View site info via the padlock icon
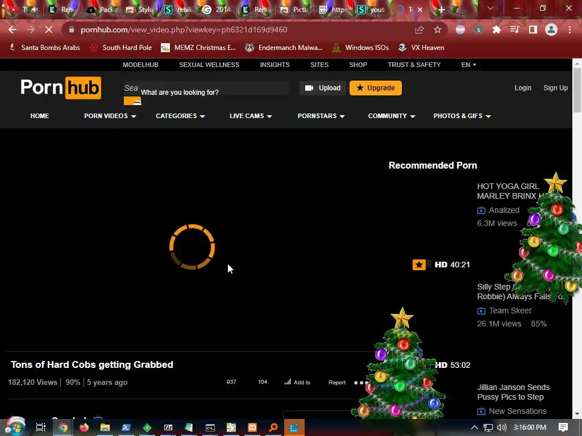 72,30
